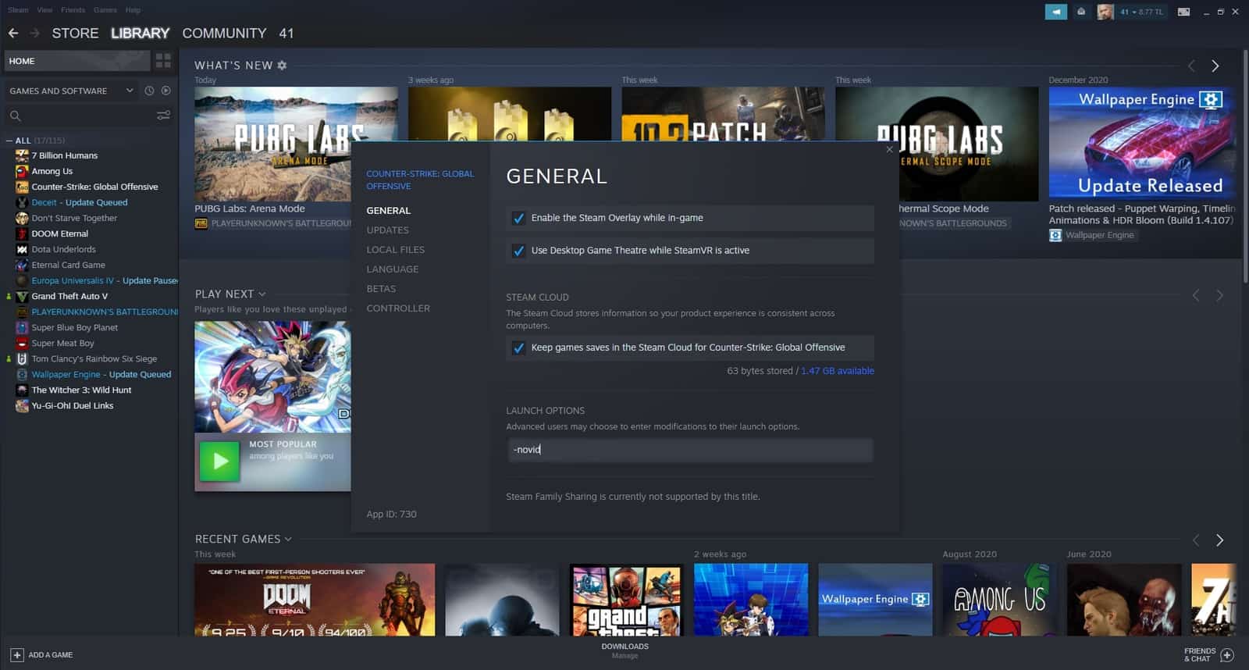1249x670 pixels.
Task: Open the Updates properties tab
Action: click(387, 230)
